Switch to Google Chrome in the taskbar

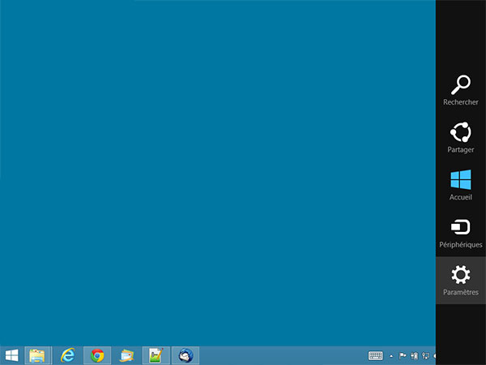click(97, 355)
